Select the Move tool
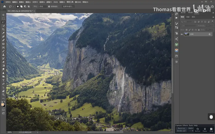The image size is (215, 134). pos(3,15)
